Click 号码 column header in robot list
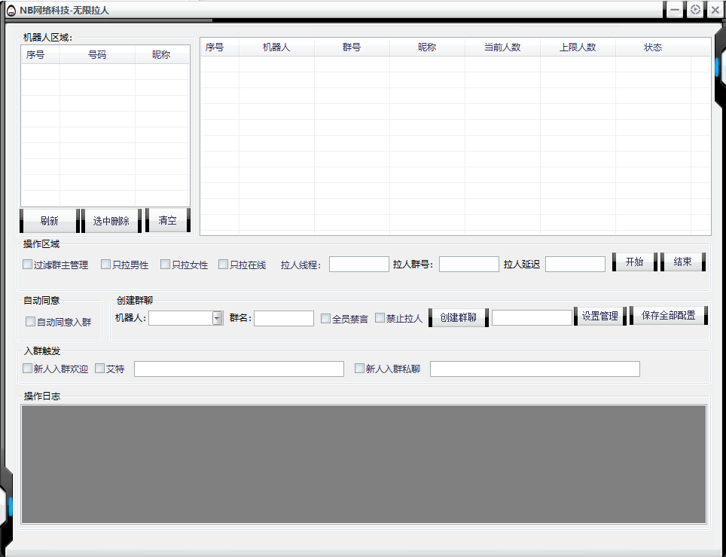This screenshot has height=557, width=726. pos(97,55)
